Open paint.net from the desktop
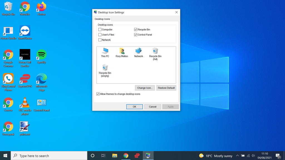This screenshot has height=160, width=285. pos(25,126)
